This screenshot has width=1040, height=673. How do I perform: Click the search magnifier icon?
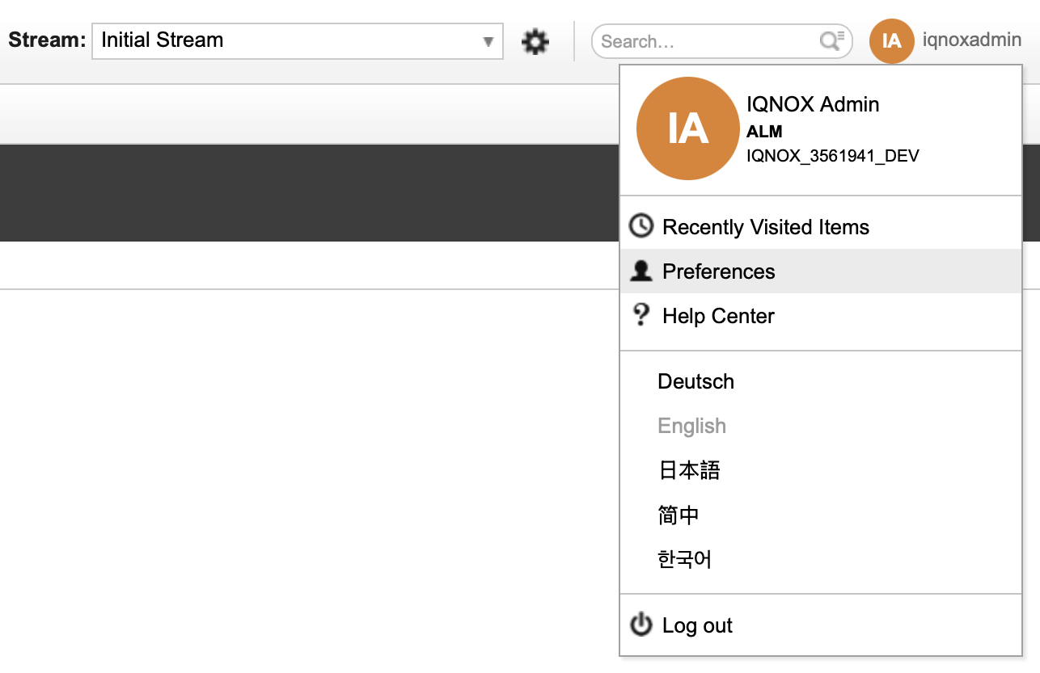click(831, 41)
